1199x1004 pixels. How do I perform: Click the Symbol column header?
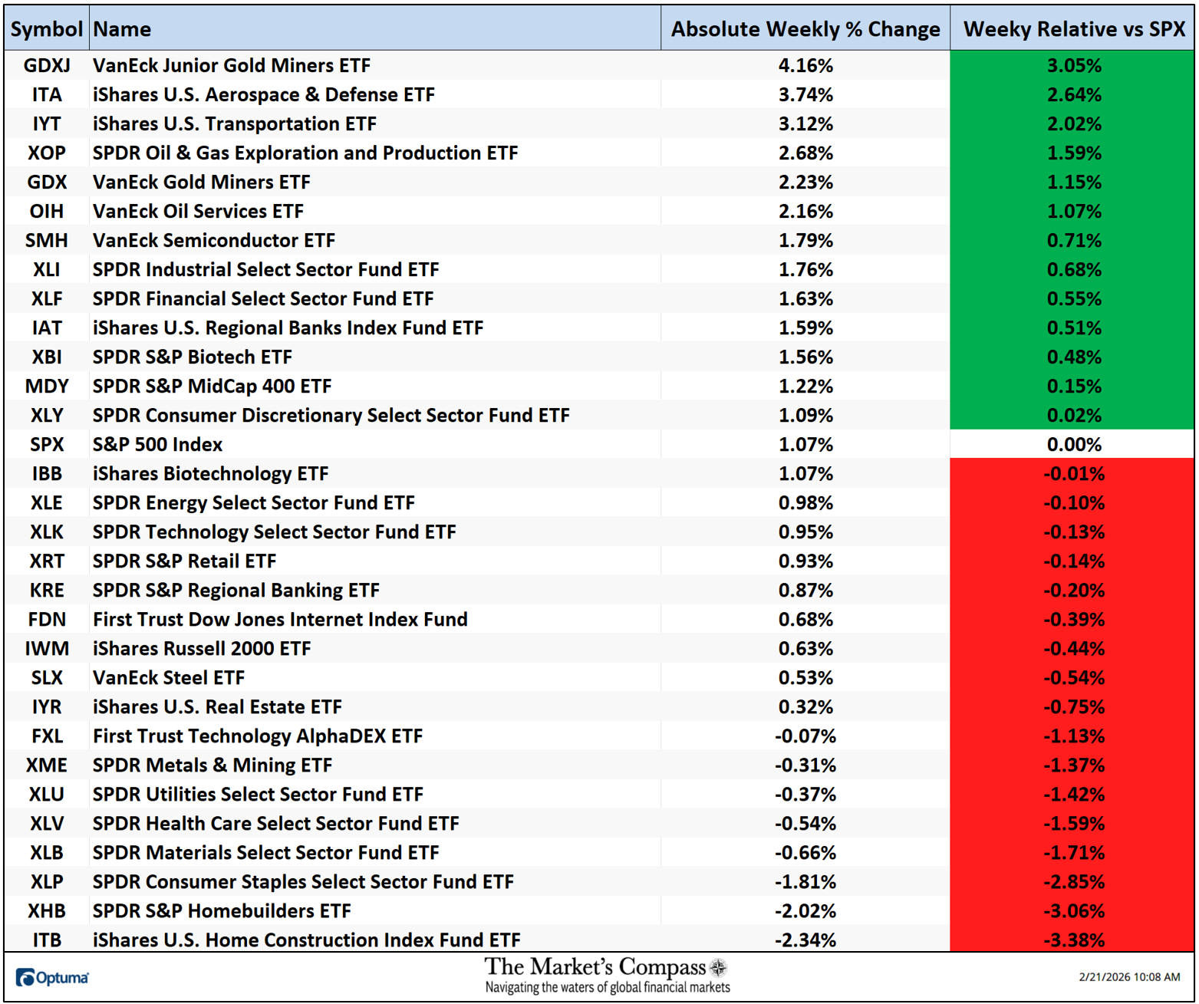pyautogui.click(x=46, y=29)
